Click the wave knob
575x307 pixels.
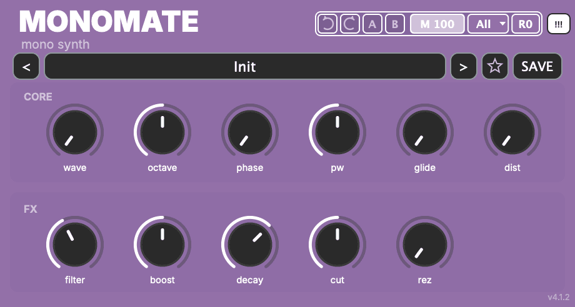(x=75, y=132)
